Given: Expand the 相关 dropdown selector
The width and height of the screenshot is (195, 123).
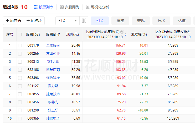Looking at the screenshot, I should point(68,21).
